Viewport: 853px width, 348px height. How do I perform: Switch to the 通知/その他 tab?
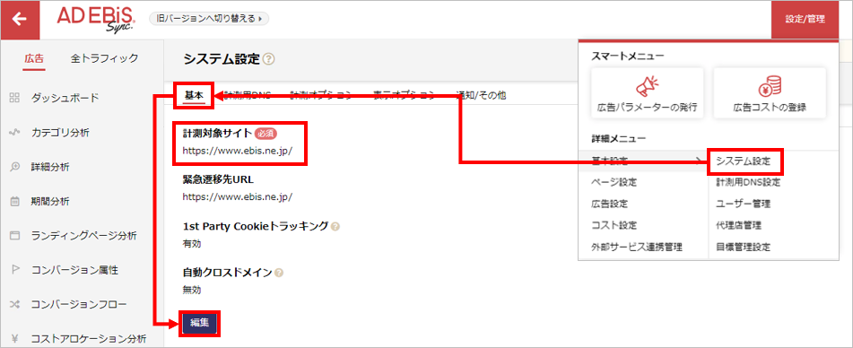pos(481,95)
